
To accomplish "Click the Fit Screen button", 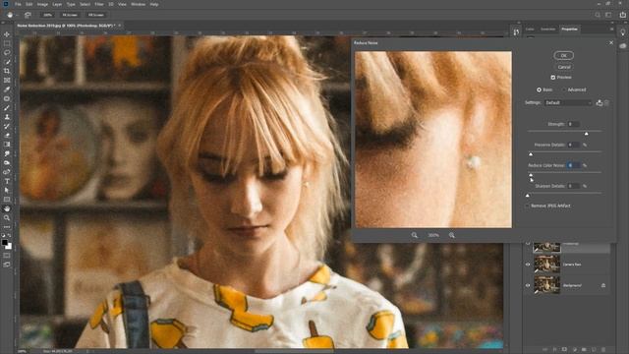I will point(70,15).
